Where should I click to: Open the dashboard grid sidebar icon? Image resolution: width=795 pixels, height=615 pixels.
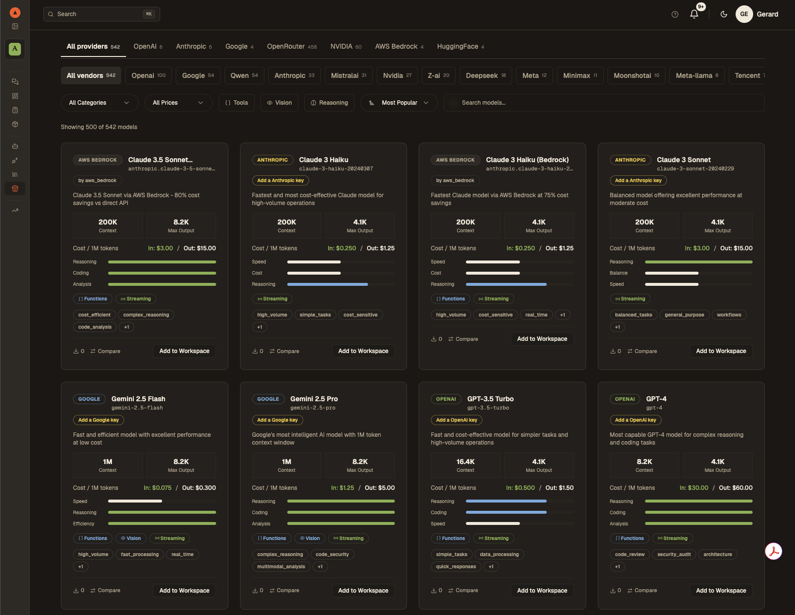[15, 96]
